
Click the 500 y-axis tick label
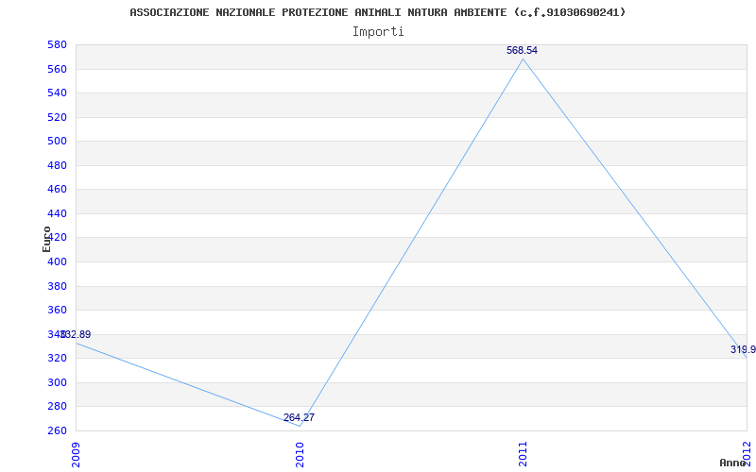(x=57, y=141)
